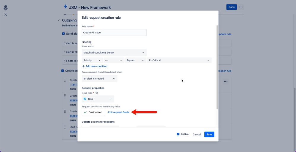Open the '--' condition dropdown

click(114, 60)
